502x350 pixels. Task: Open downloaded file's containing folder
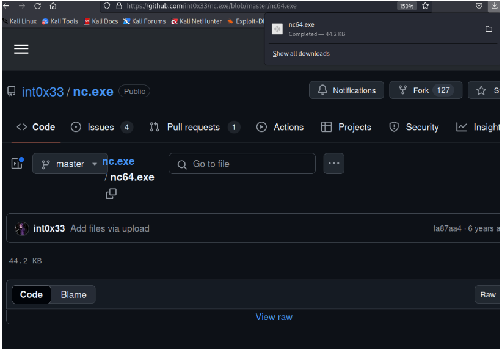point(489,29)
